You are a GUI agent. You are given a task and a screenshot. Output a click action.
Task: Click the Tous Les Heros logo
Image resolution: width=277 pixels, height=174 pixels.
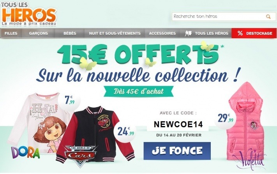tap(29, 14)
